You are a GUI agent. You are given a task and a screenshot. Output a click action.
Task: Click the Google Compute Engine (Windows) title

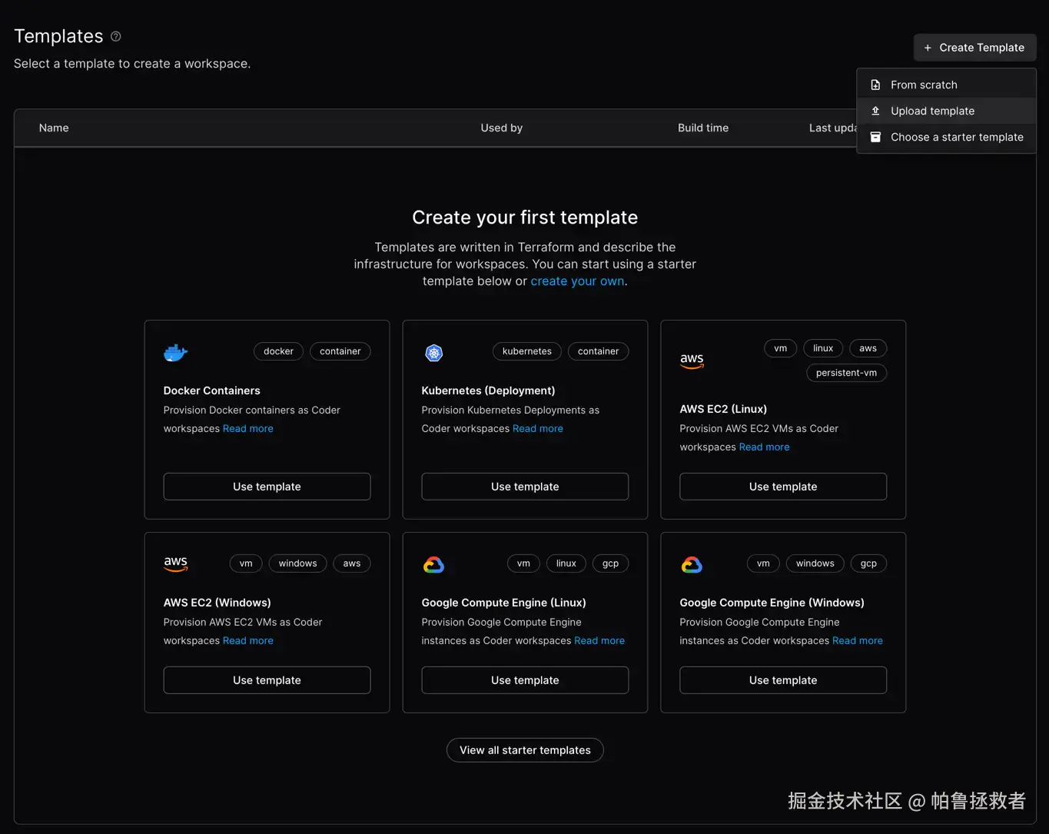click(x=772, y=603)
